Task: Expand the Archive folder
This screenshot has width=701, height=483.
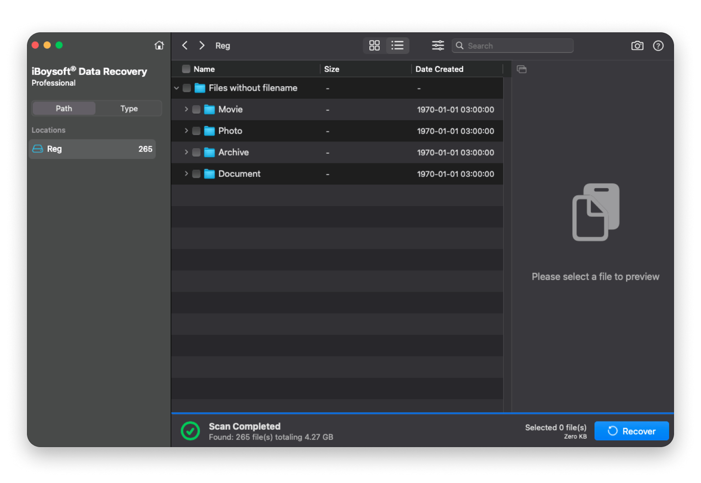Action: [186, 152]
